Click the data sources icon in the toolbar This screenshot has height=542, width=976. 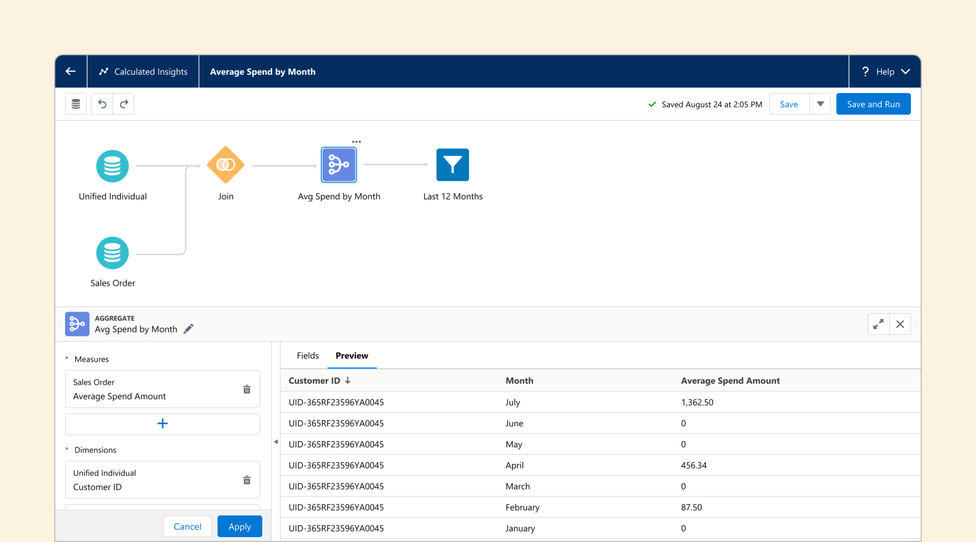click(75, 104)
